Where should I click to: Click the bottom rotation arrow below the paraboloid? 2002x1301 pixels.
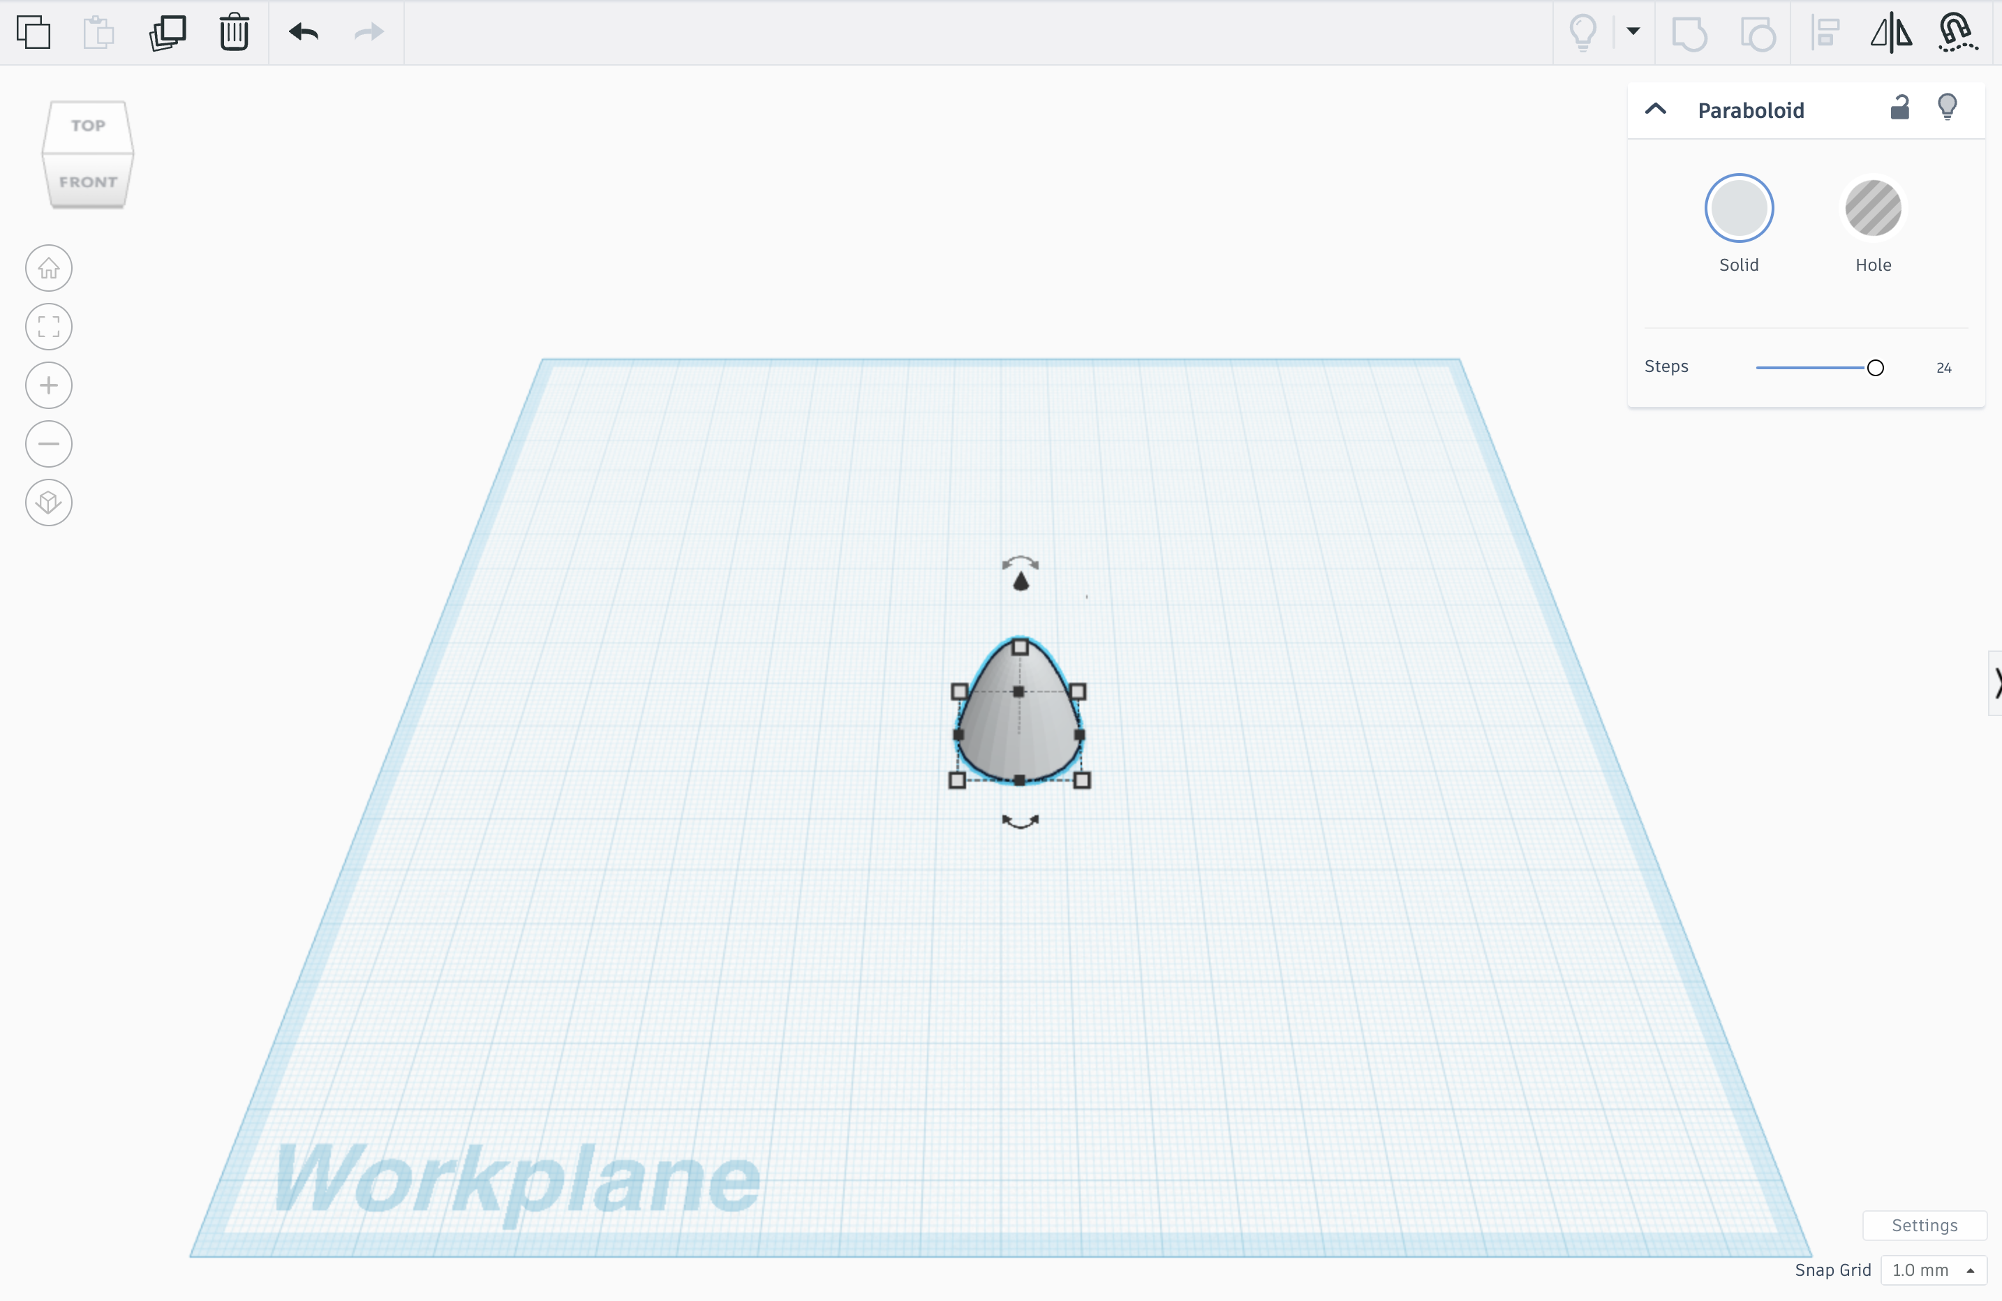1021,822
